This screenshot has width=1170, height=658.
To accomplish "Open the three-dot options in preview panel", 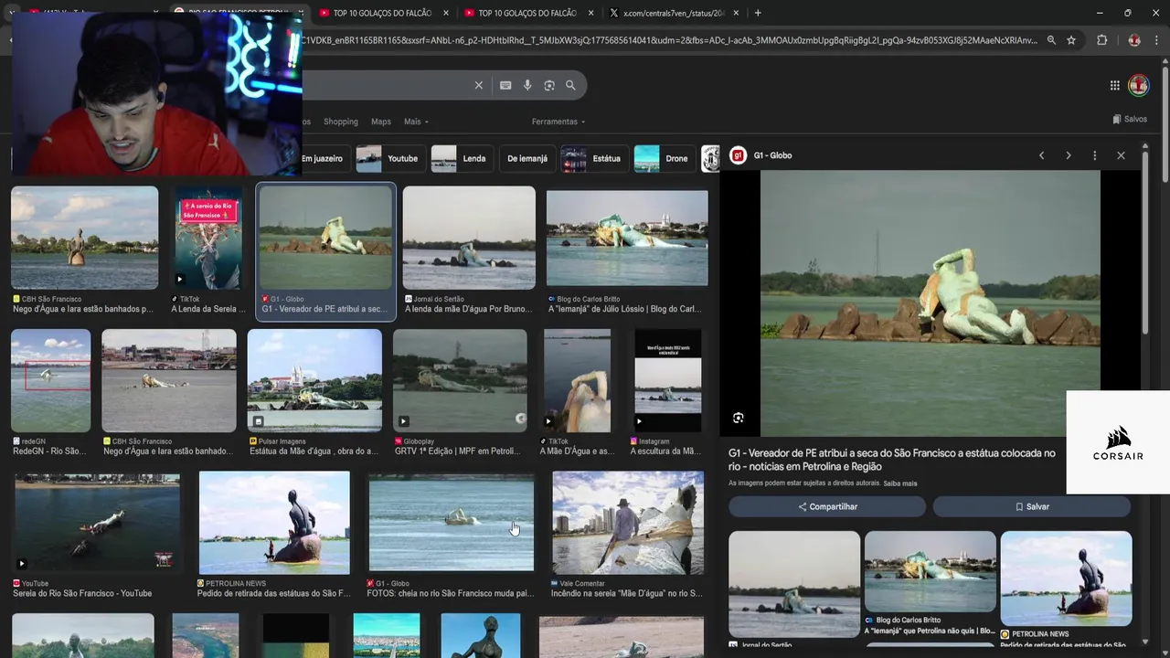I will 1094,155.
